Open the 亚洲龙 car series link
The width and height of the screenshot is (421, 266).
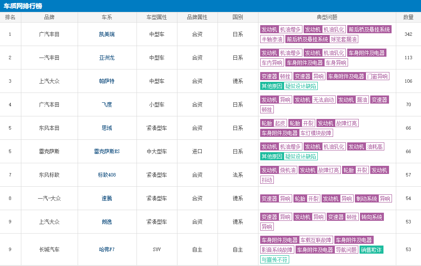coord(107,58)
